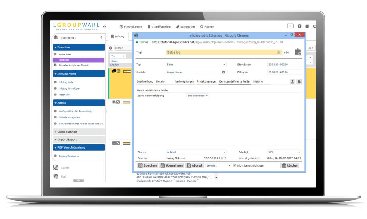Click the plus icon to add InfoLog entry
367x219 pixels.
pos(110,48)
